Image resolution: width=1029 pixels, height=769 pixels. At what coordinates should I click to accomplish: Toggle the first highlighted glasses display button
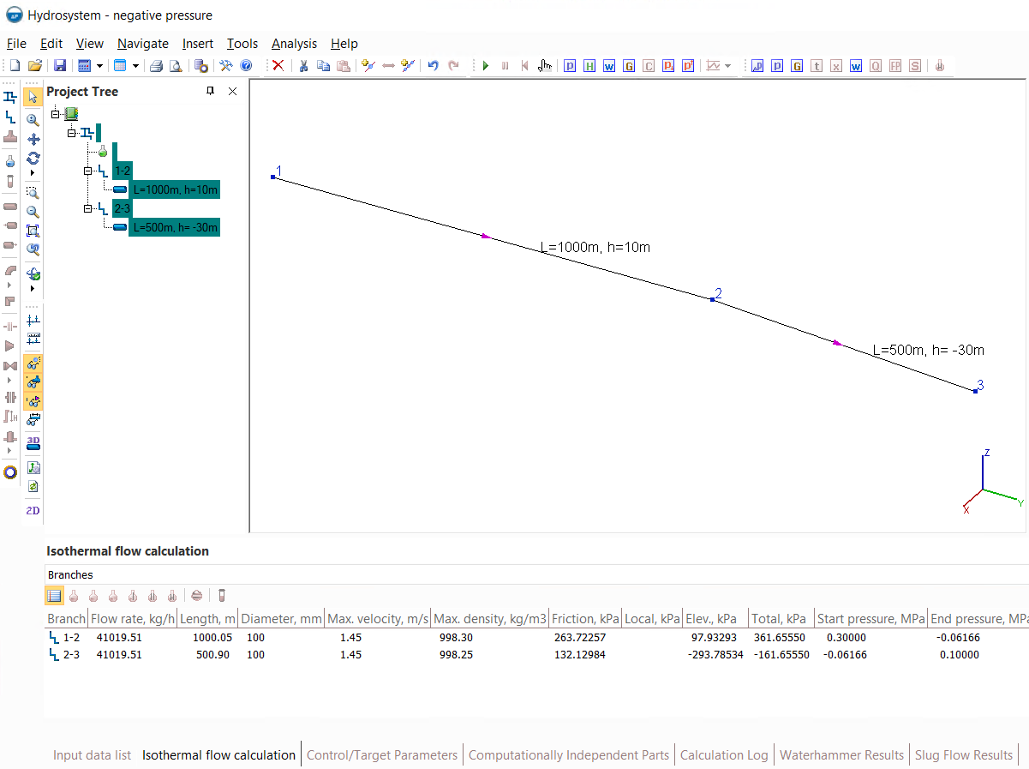tap(33, 363)
